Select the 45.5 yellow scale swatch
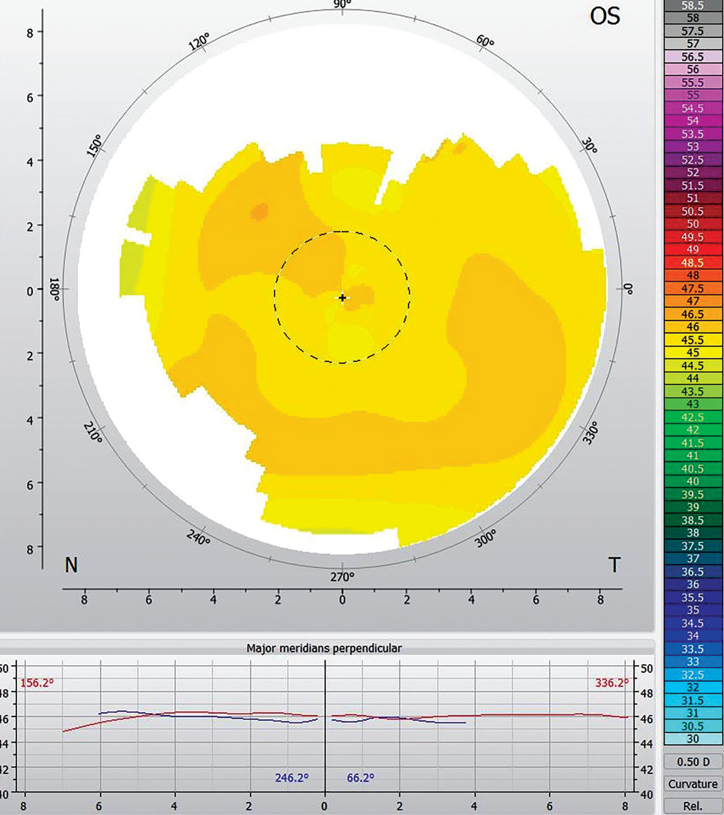 point(693,340)
